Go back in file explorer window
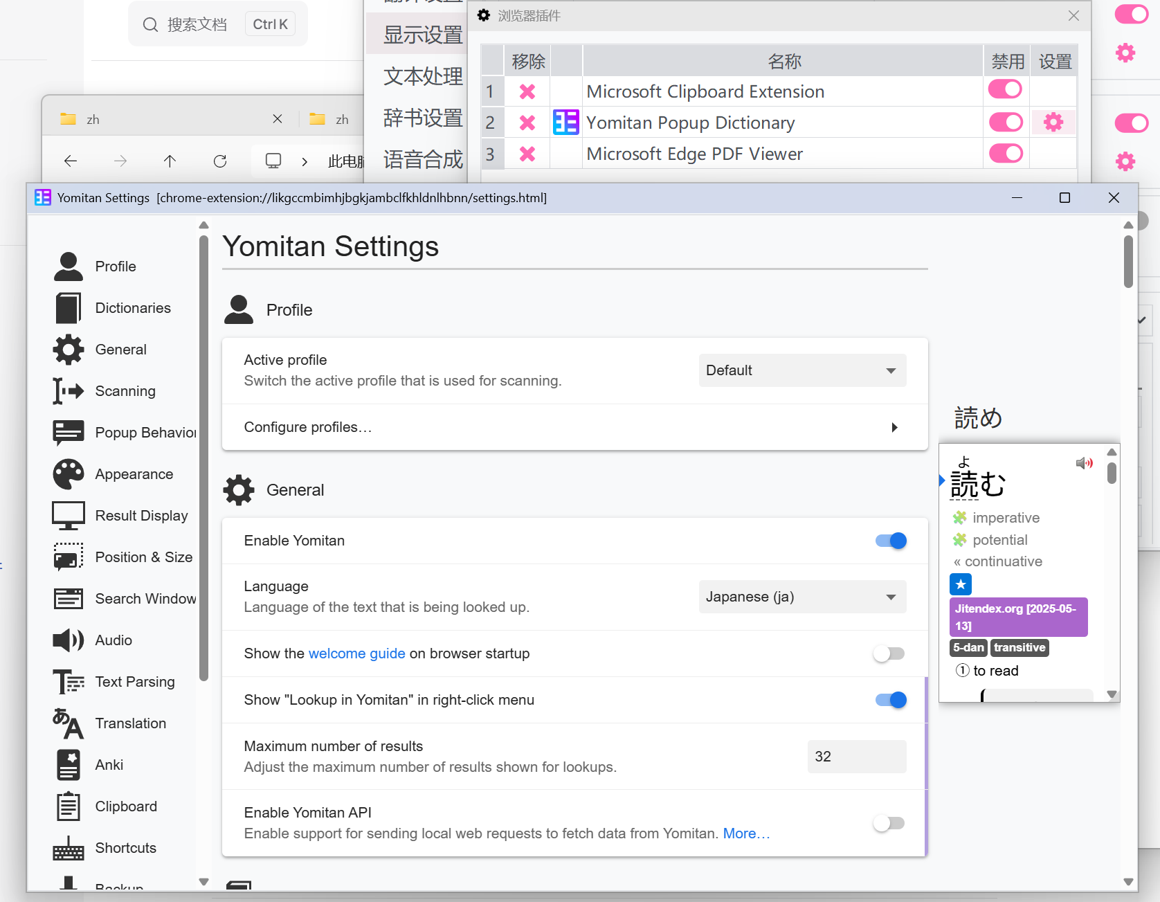 (x=70, y=161)
